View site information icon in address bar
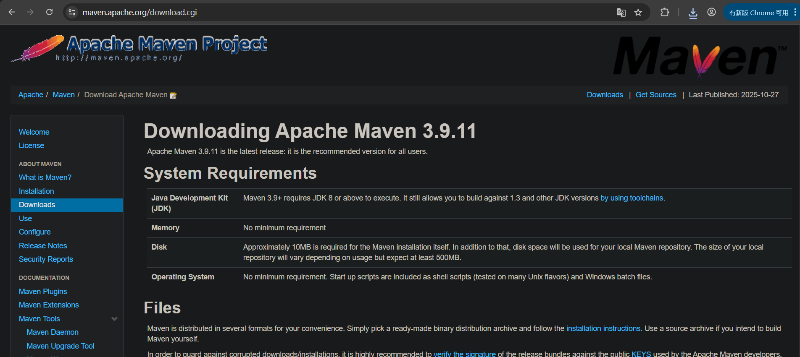 (72, 12)
